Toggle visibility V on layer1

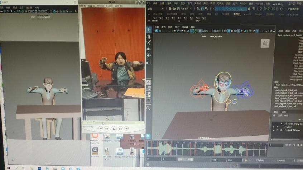point(273,127)
